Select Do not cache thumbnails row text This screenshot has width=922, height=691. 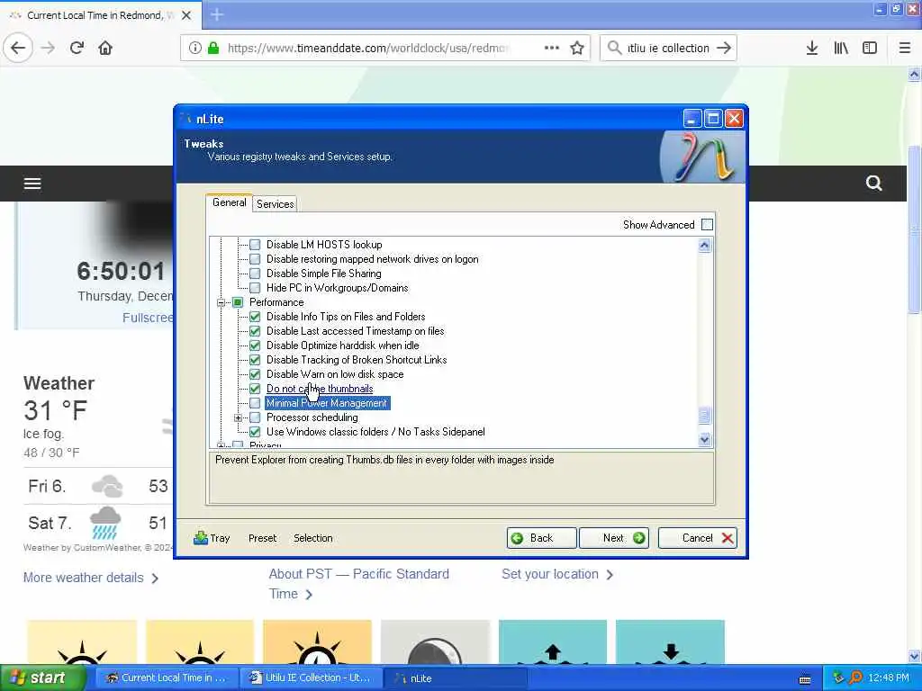tap(320, 389)
